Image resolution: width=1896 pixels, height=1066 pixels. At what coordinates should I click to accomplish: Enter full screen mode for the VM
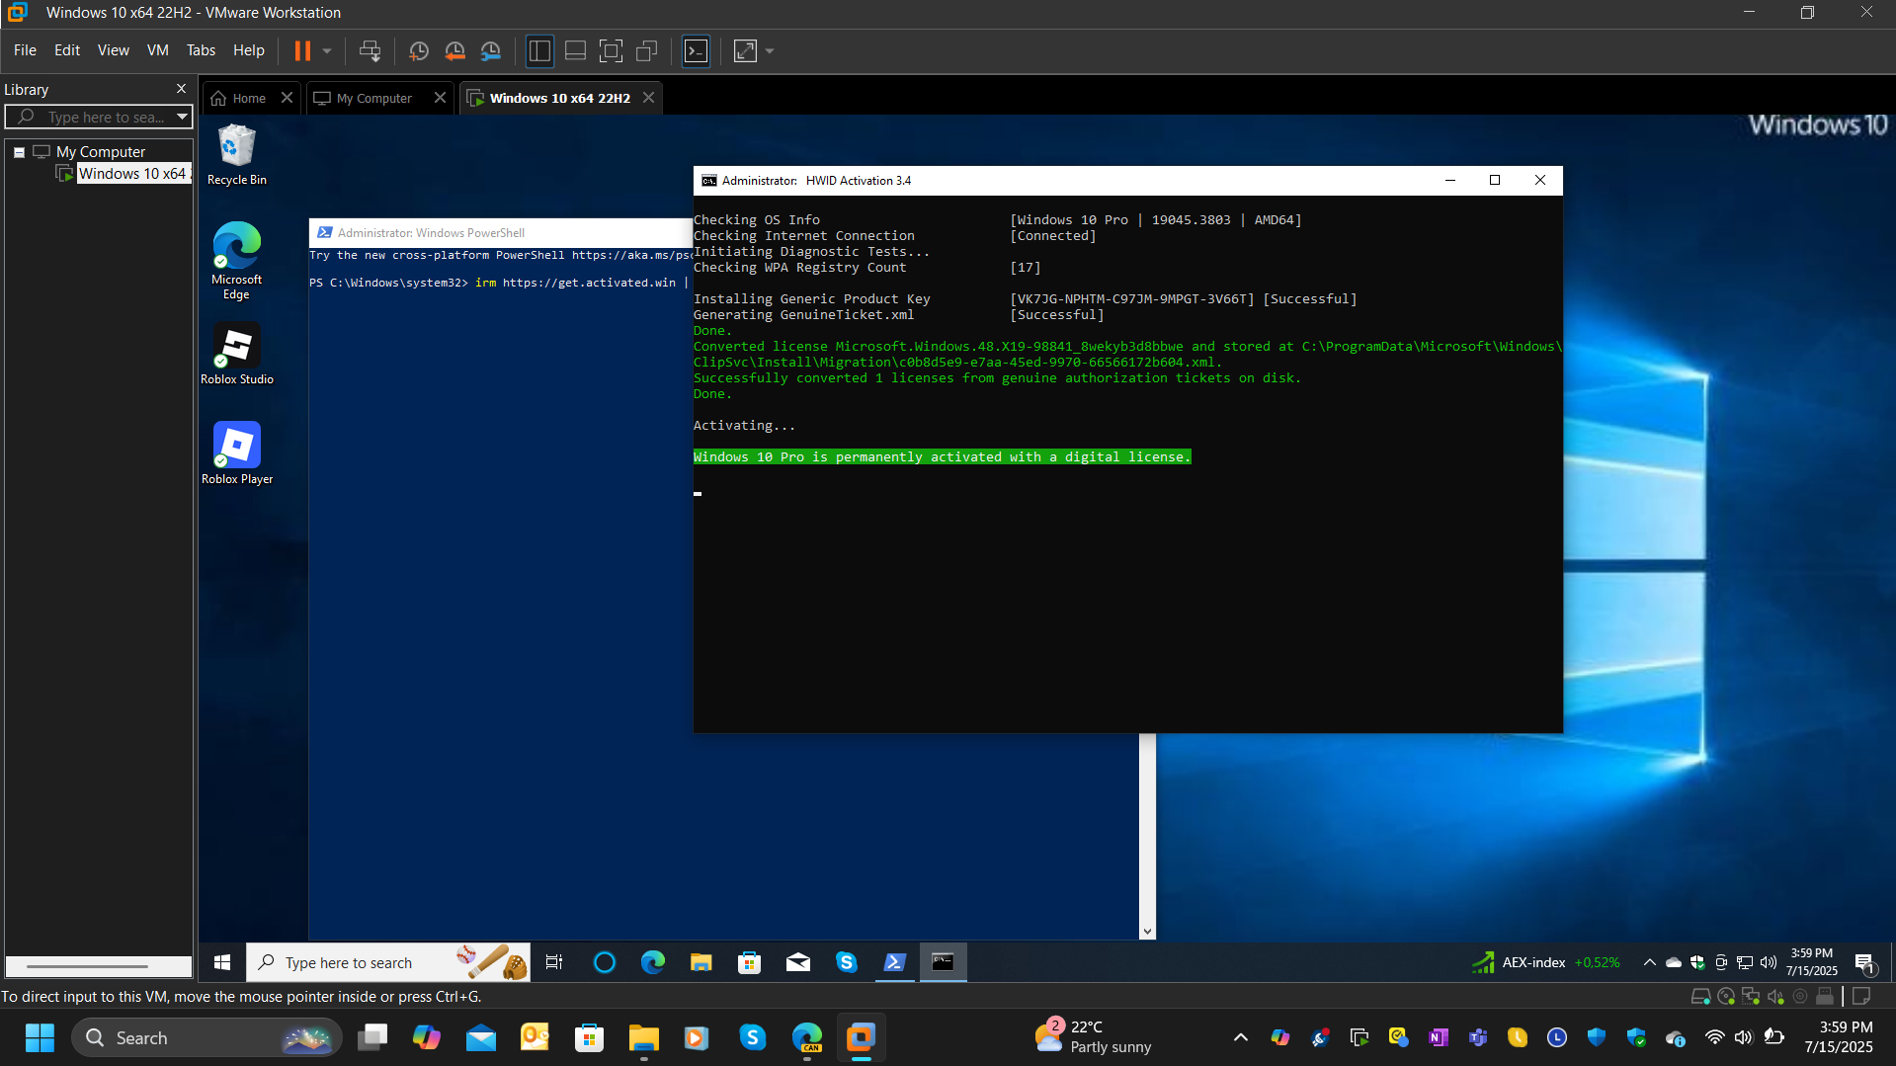click(611, 50)
